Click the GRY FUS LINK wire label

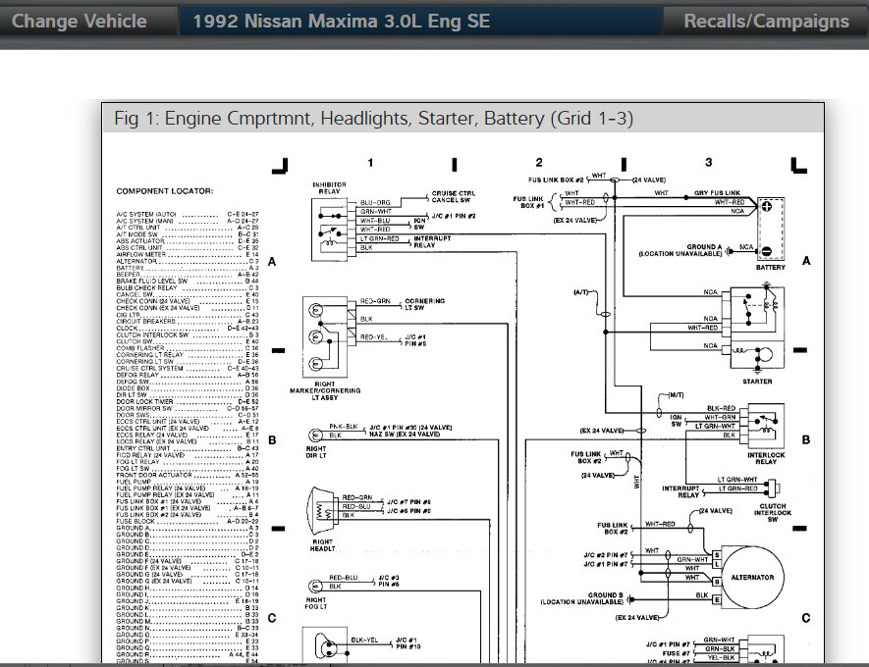pyautogui.click(x=717, y=192)
